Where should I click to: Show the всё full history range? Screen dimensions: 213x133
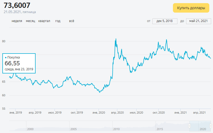click(x=71, y=21)
